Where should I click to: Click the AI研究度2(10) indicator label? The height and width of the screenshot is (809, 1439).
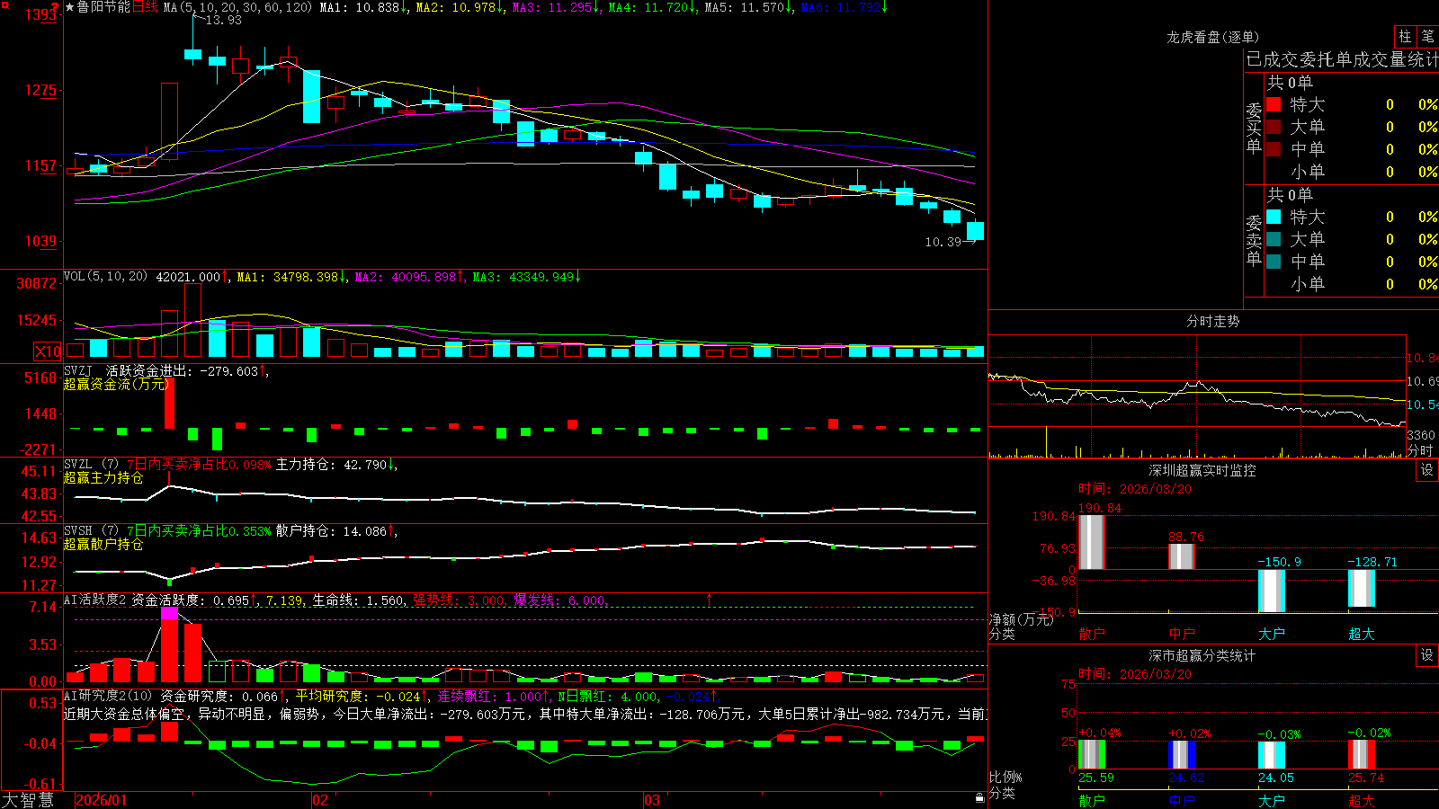pos(108,696)
